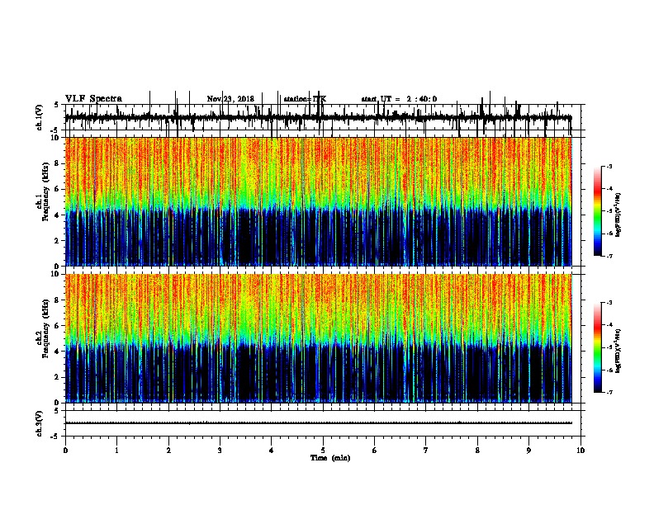Click the ch.2 "Frequency (kHz)" axis label
This screenshot has width=654, height=505.
(45, 328)
